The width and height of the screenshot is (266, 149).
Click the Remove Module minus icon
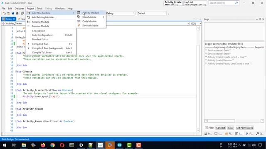point(29,26)
